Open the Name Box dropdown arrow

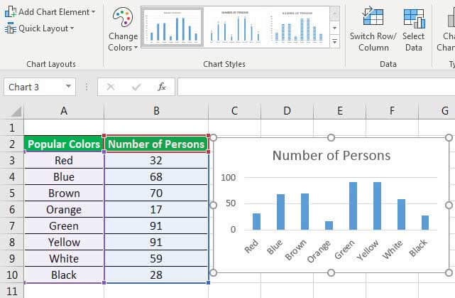[68, 87]
